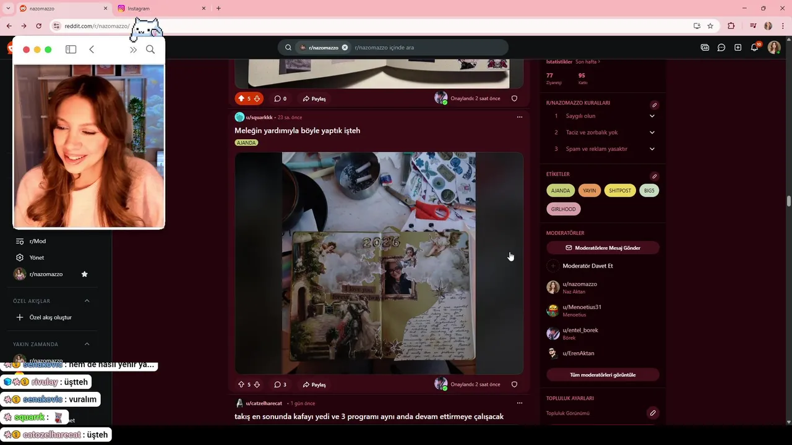Open comments on top post showing 0
Viewport: 792px width, 445px height.
[280, 98]
